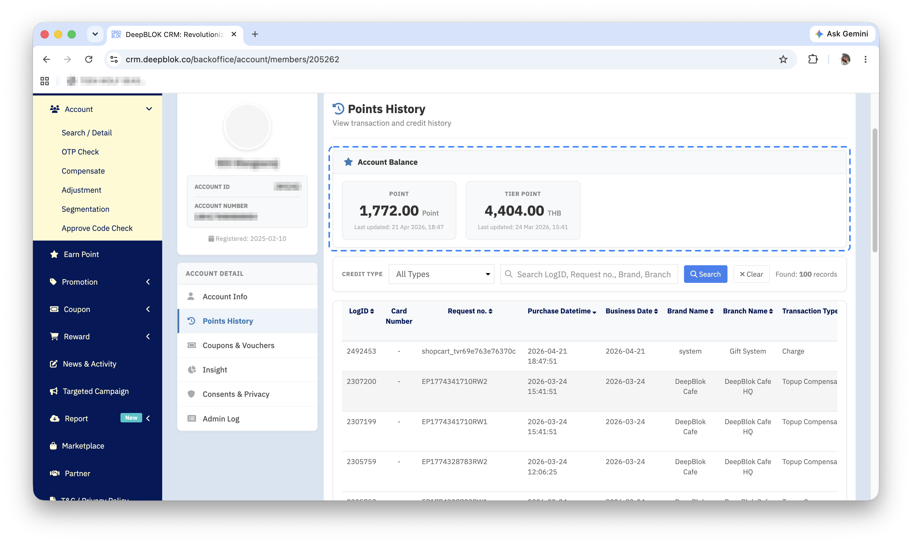Click the News & Activity edit icon

(54, 364)
